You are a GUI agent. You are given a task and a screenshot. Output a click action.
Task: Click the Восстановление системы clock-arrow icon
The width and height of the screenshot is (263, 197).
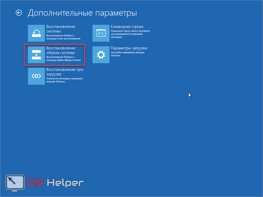click(x=36, y=33)
